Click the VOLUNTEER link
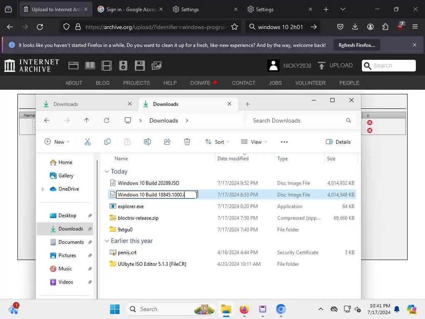Screen dimensions: 425x319 tap(310, 83)
